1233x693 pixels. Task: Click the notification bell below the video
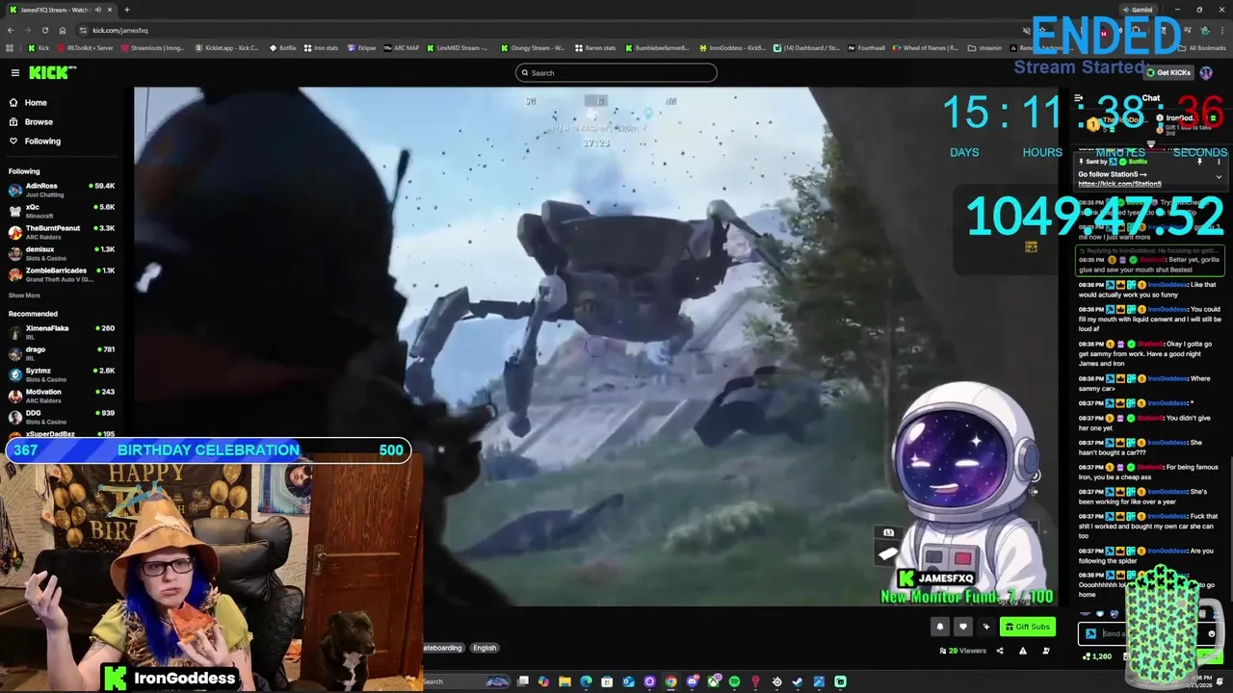coord(940,627)
